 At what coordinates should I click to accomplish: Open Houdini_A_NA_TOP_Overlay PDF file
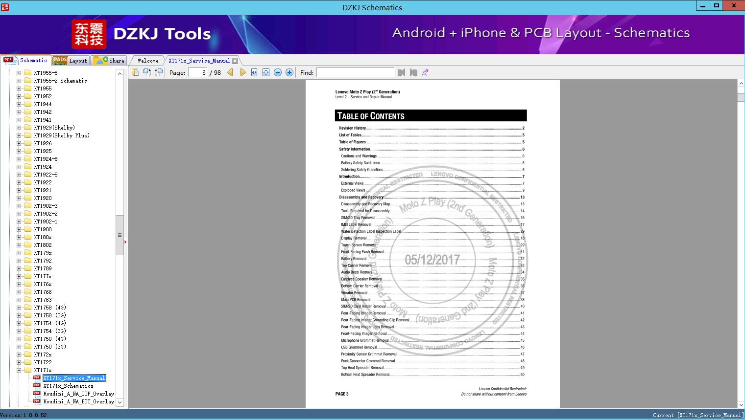(x=78, y=394)
